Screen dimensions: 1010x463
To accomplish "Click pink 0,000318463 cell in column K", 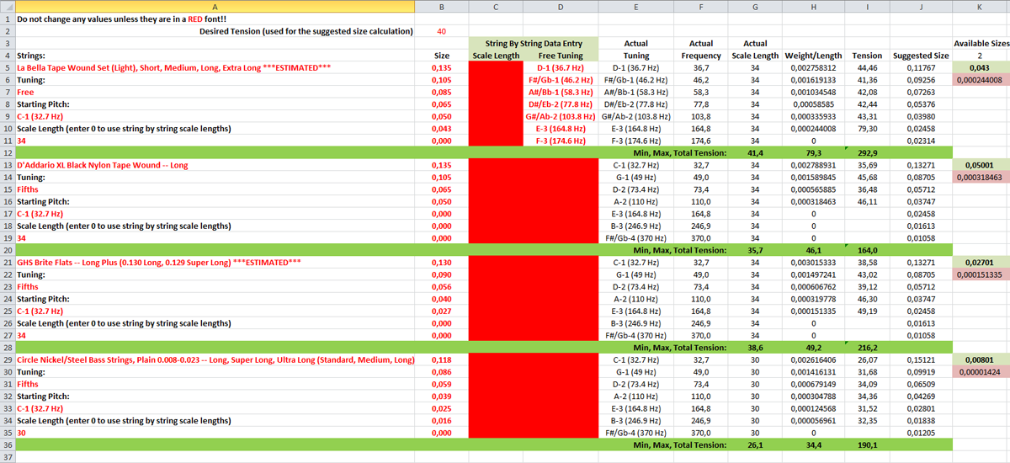I will [x=980, y=178].
